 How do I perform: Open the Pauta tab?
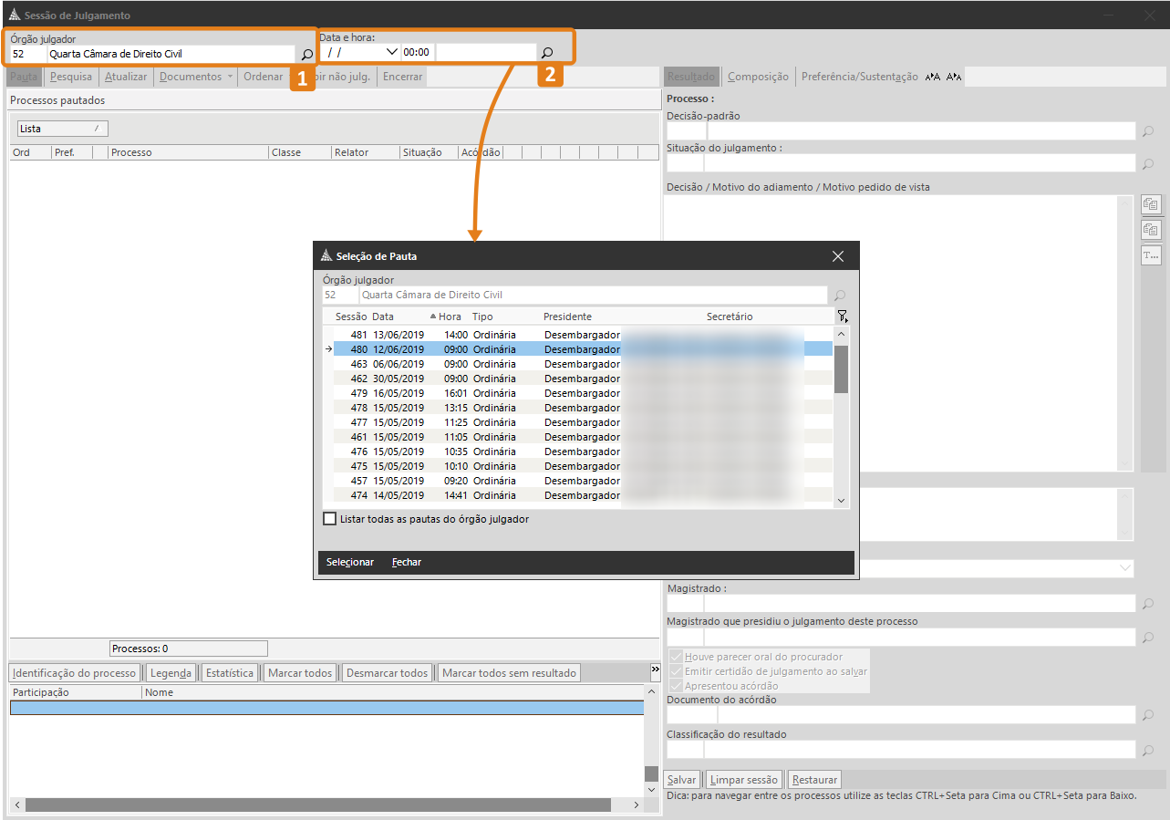24,77
